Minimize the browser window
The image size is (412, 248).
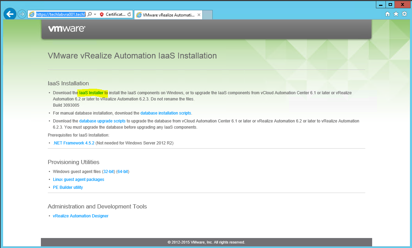(380, 4)
